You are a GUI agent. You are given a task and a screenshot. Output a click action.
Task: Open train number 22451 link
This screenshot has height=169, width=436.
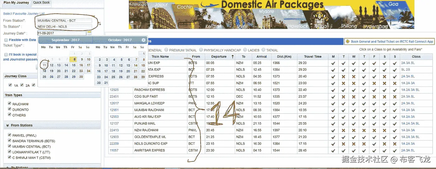click(114, 96)
